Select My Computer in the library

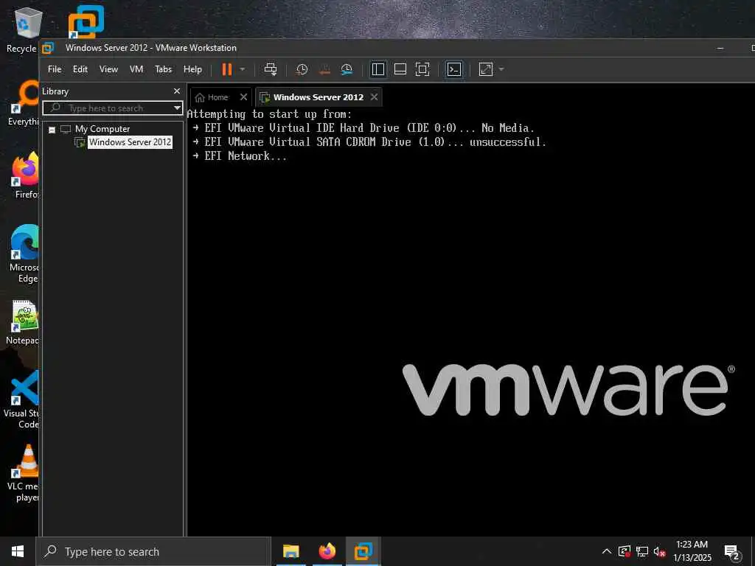102,129
